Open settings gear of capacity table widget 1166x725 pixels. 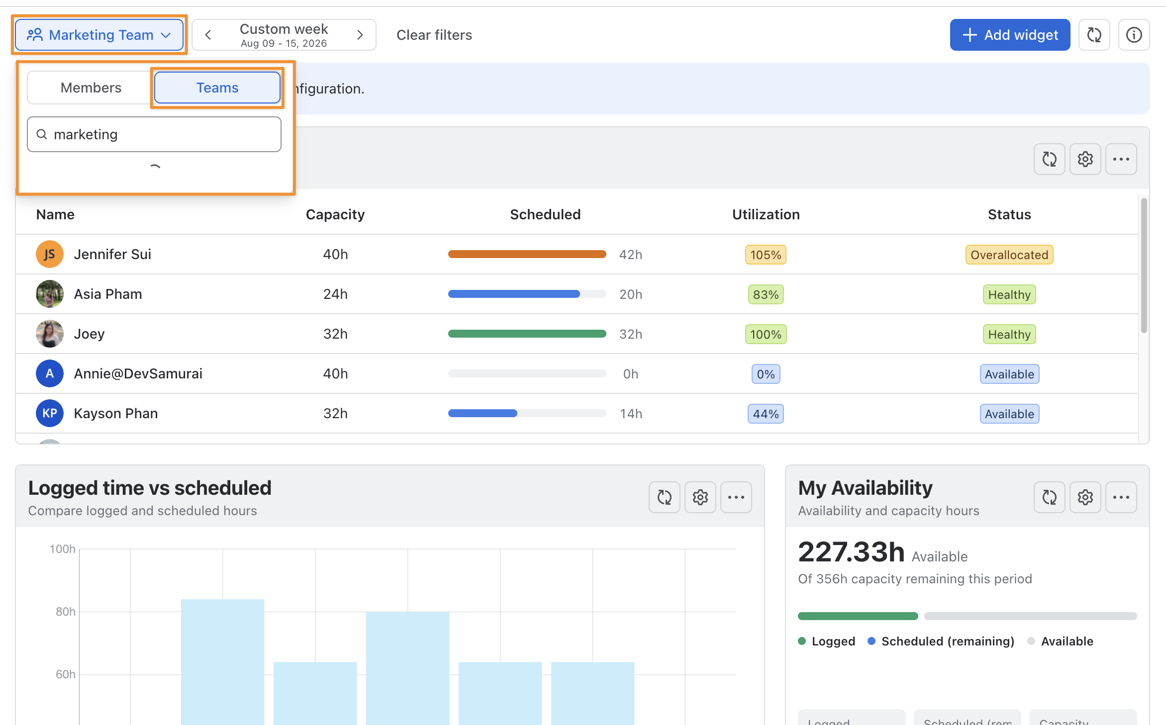click(1085, 159)
